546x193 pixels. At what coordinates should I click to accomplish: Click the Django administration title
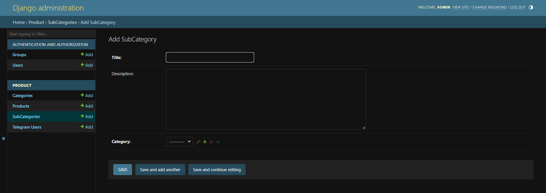[48, 8]
